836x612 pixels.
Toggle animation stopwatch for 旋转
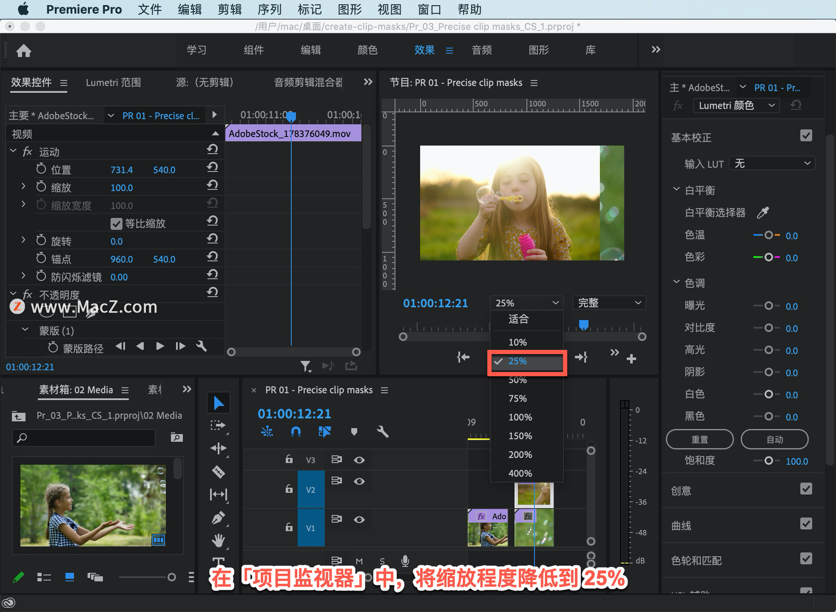click(41, 240)
